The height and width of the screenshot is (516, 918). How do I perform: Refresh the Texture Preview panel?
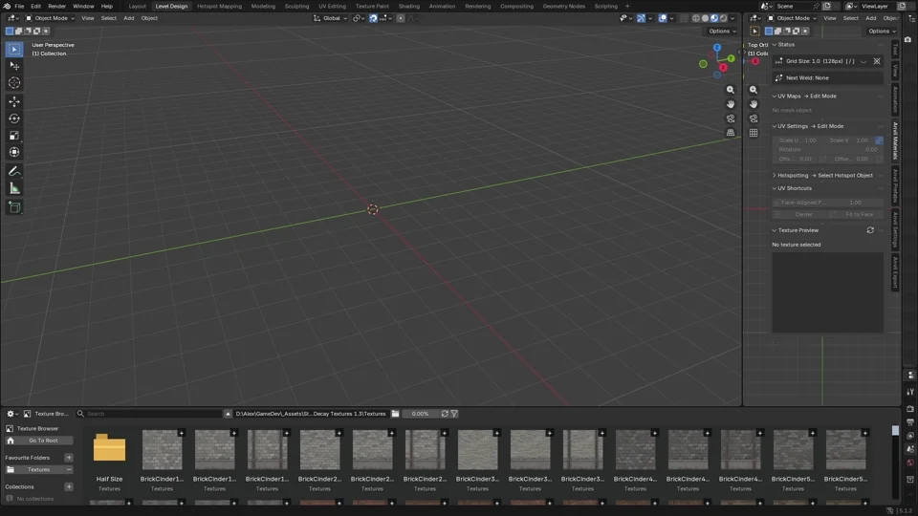[x=870, y=230]
